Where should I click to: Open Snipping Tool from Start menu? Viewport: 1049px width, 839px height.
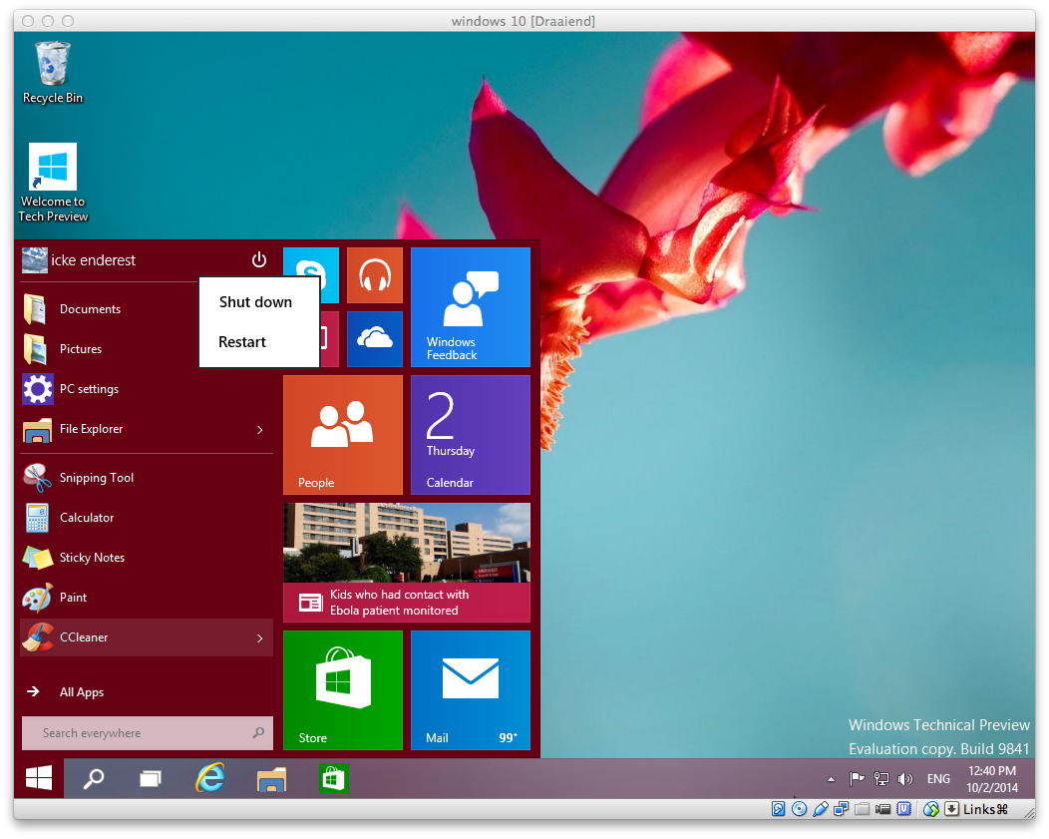coord(97,478)
